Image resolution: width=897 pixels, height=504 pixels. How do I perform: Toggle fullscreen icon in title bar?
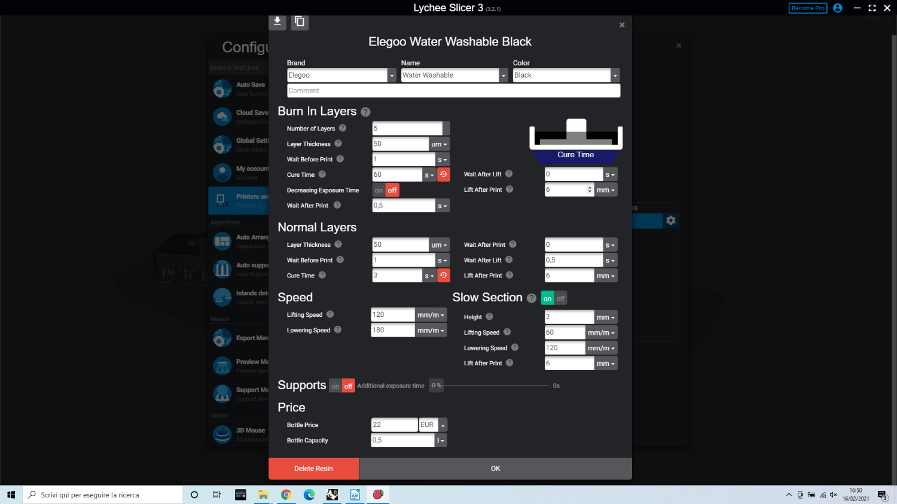point(872,8)
